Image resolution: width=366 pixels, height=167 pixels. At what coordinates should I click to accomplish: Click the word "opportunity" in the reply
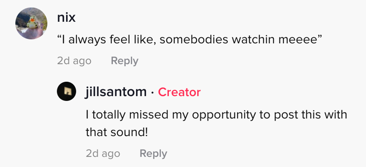[x=227, y=115]
